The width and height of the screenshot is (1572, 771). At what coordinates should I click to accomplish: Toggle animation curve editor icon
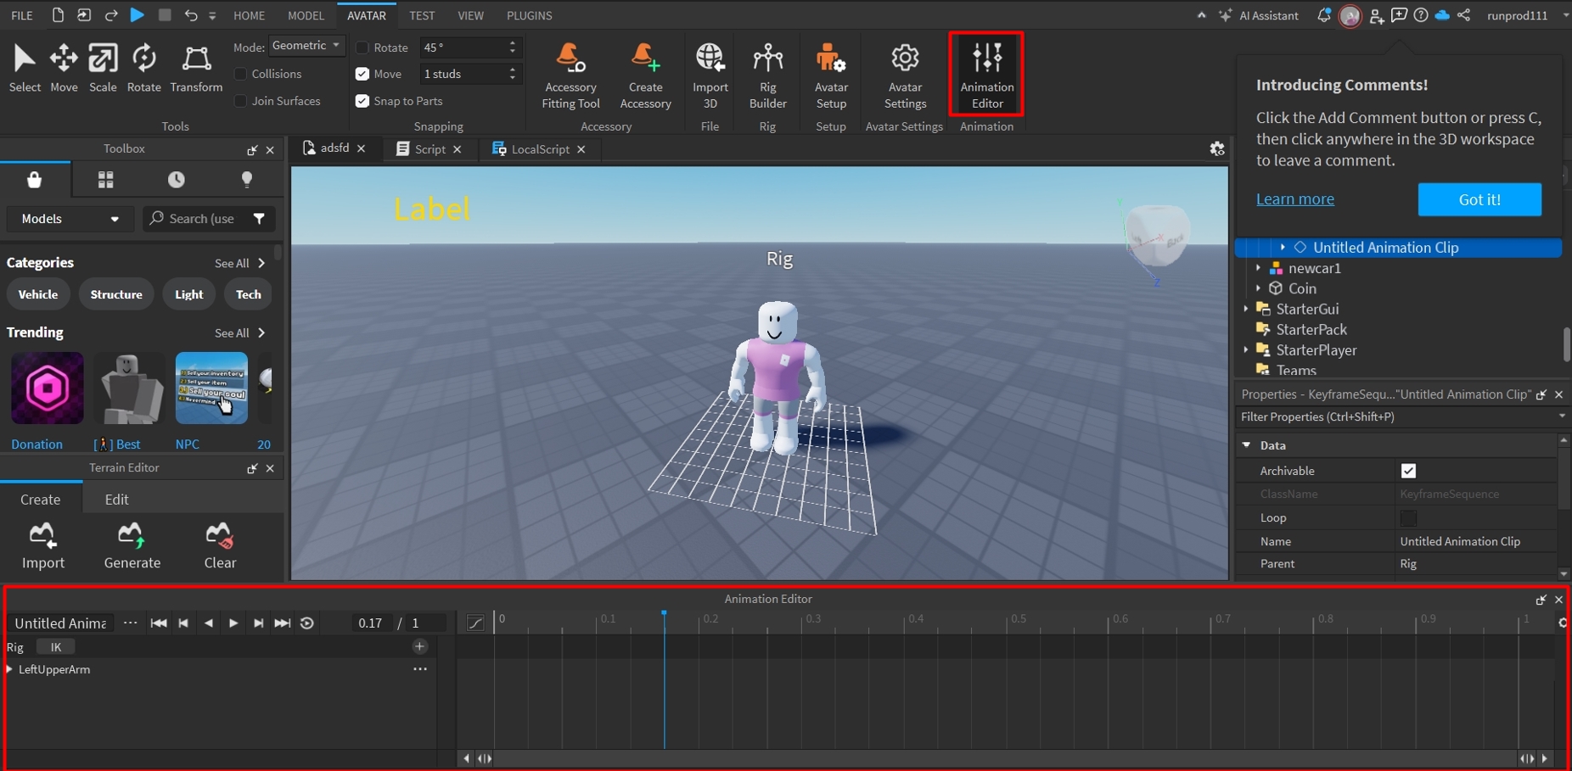click(x=475, y=623)
